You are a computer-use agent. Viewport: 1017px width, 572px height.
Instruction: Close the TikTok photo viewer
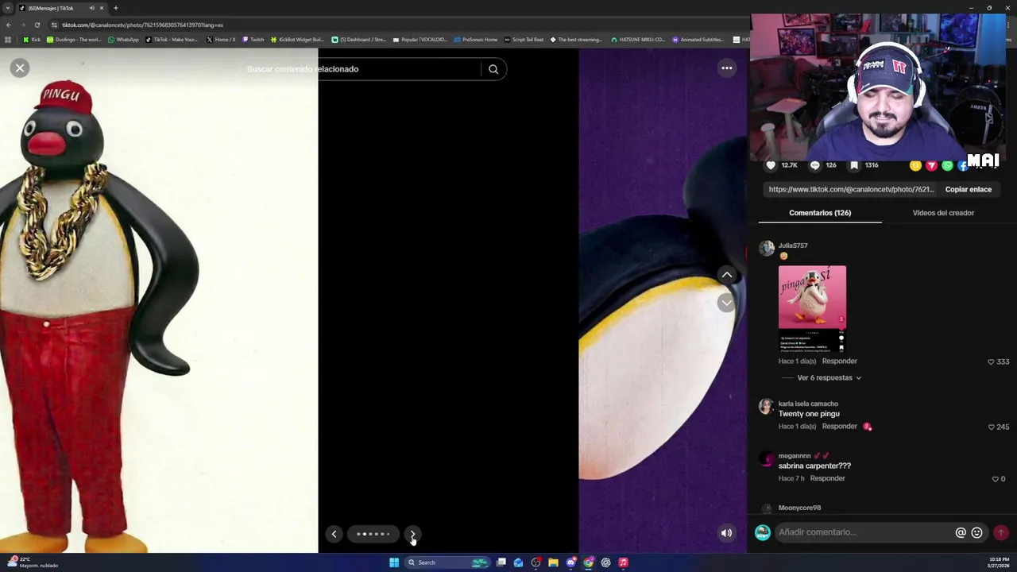(x=20, y=68)
